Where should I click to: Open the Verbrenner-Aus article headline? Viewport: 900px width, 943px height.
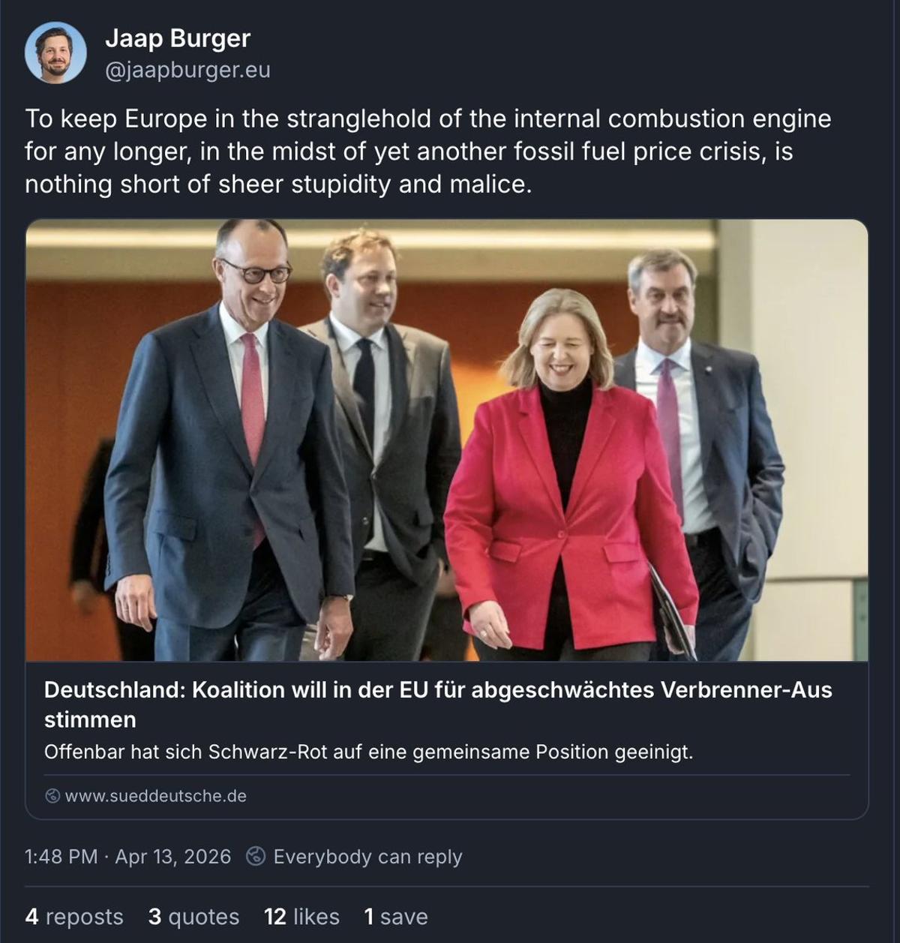438,704
